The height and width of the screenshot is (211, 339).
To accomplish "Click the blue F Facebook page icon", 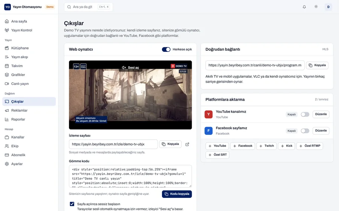I will (208, 131).
